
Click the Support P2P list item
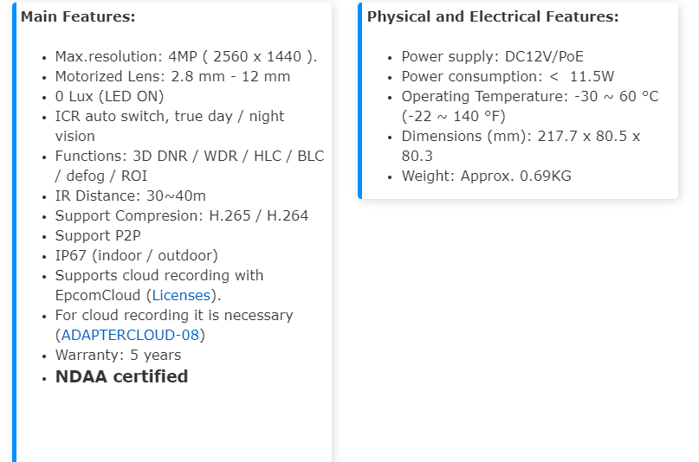pyautogui.click(x=98, y=235)
